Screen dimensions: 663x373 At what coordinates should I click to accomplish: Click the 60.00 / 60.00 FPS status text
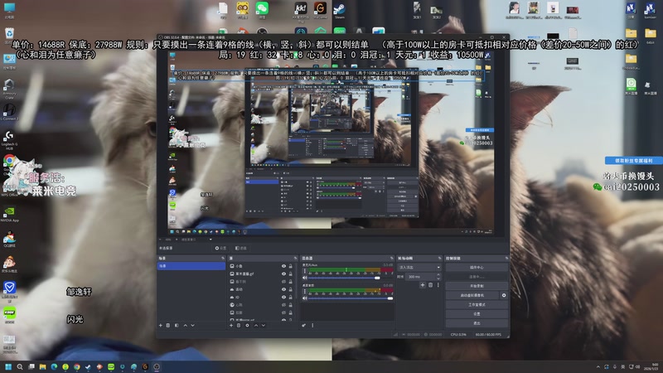(488, 335)
